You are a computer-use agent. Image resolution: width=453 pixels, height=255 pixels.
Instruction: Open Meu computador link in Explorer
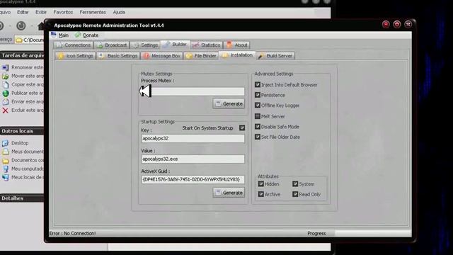pyautogui.click(x=28, y=169)
